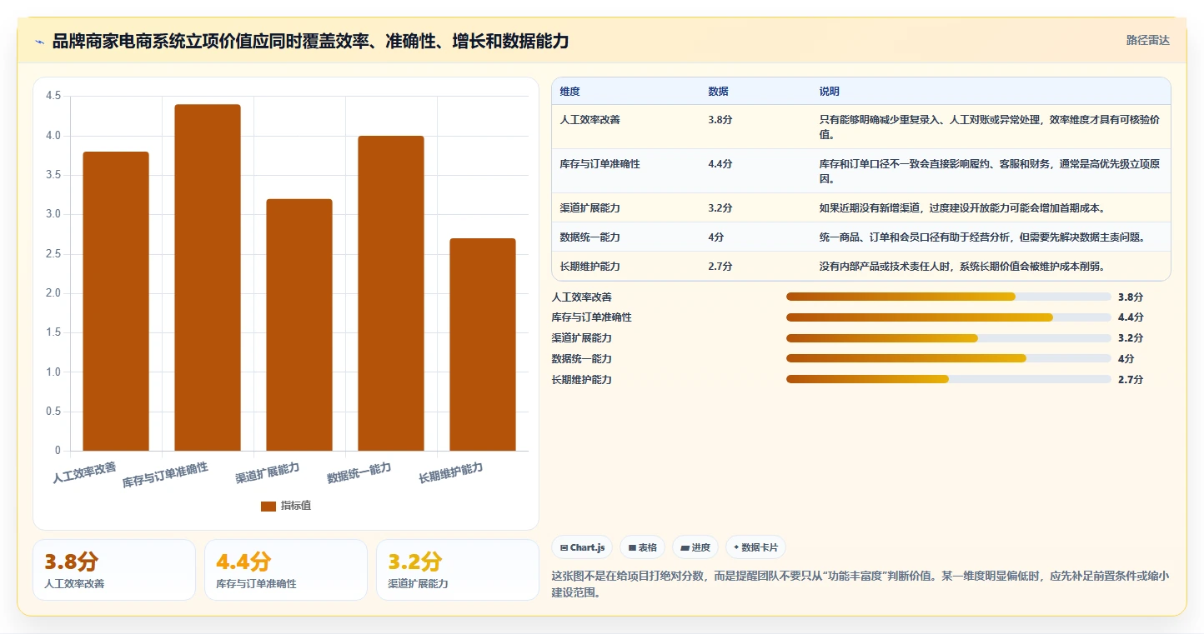Click the 库存与订单准确性 bar in the chart

[x=208, y=278]
